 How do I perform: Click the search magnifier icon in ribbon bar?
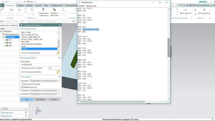[178, 5]
